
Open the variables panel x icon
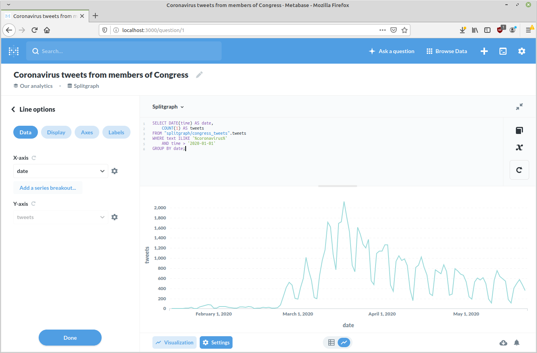click(x=519, y=148)
